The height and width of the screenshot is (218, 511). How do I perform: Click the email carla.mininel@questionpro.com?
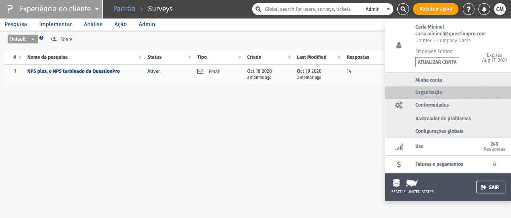450,34
